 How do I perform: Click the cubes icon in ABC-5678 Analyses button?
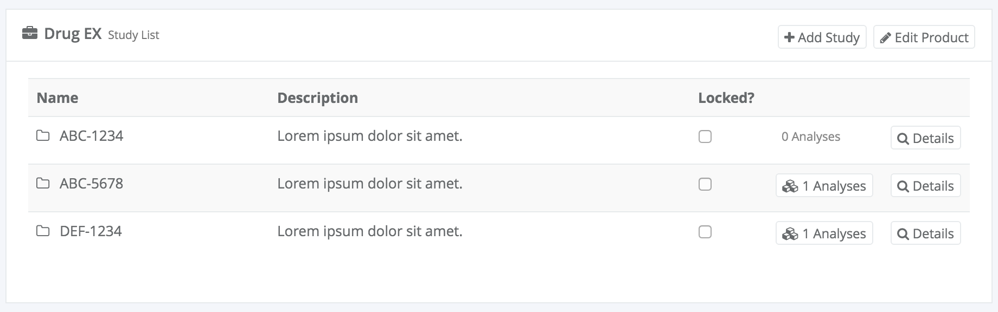pyautogui.click(x=790, y=186)
